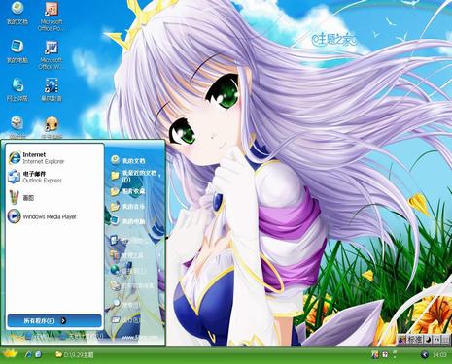Open Outlook Express e-mail entry in Start menu

54,177
